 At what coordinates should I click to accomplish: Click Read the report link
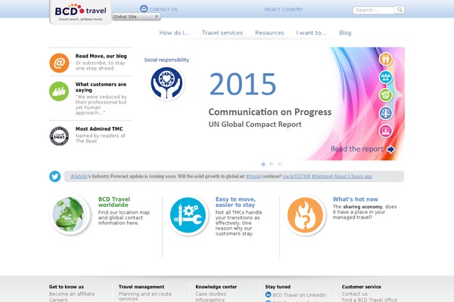[x=357, y=149]
